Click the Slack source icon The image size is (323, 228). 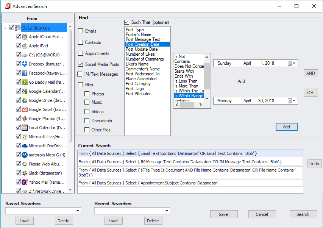(x=24, y=173)
